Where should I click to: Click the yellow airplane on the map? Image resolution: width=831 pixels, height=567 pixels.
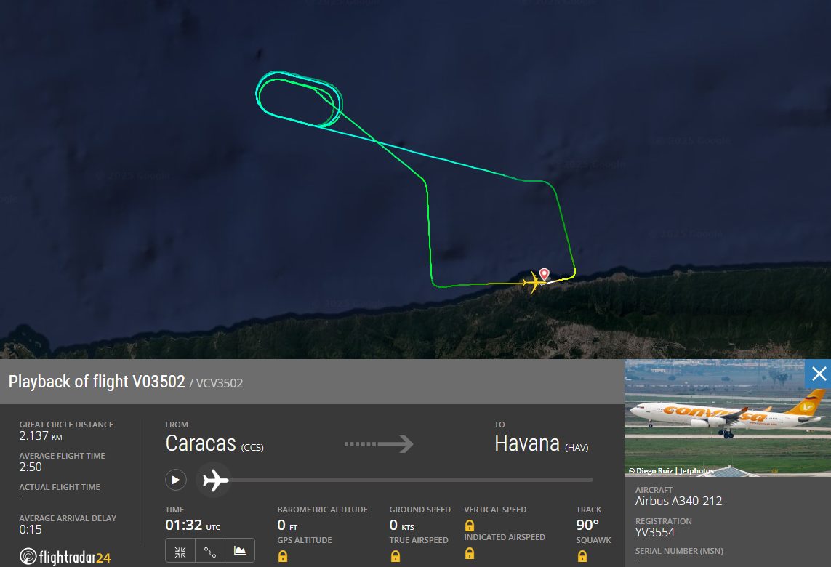(x=534, y=282)
